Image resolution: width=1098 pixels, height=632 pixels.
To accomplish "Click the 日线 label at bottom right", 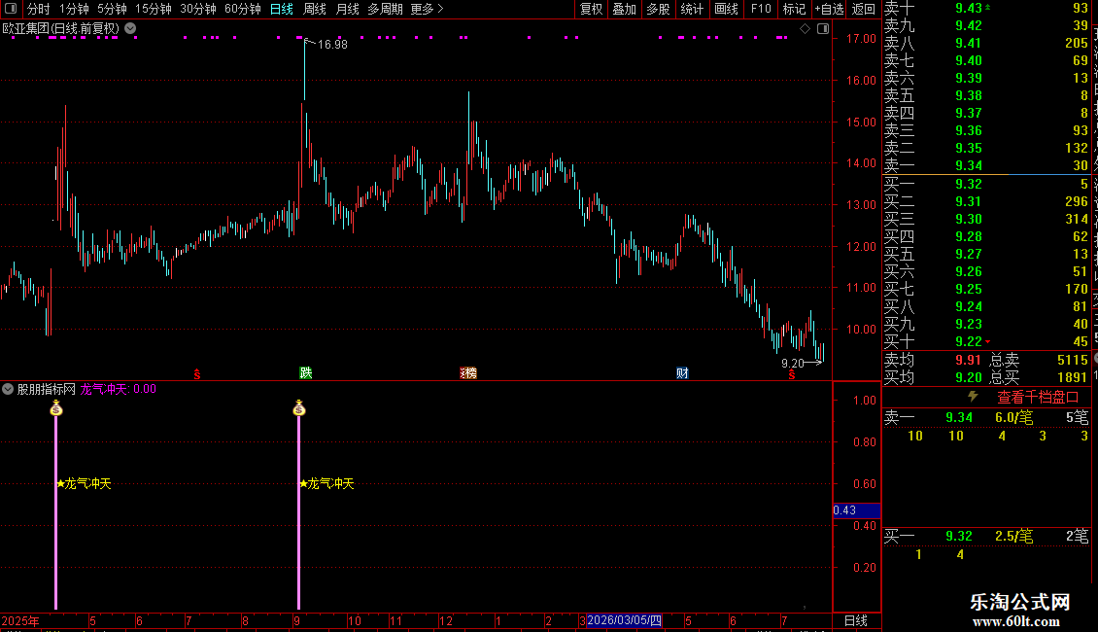I will tap(856, 620).
